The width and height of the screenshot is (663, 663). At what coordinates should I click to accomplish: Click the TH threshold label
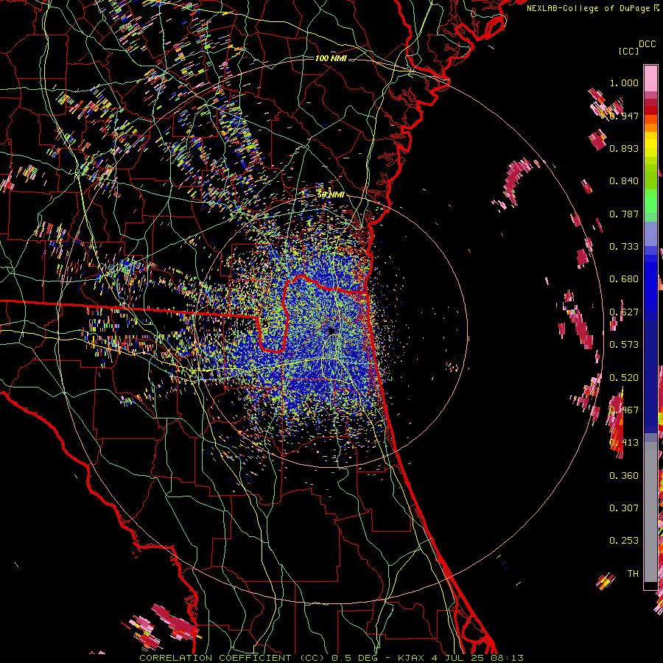pyautogui.click(x=633, y=574)
